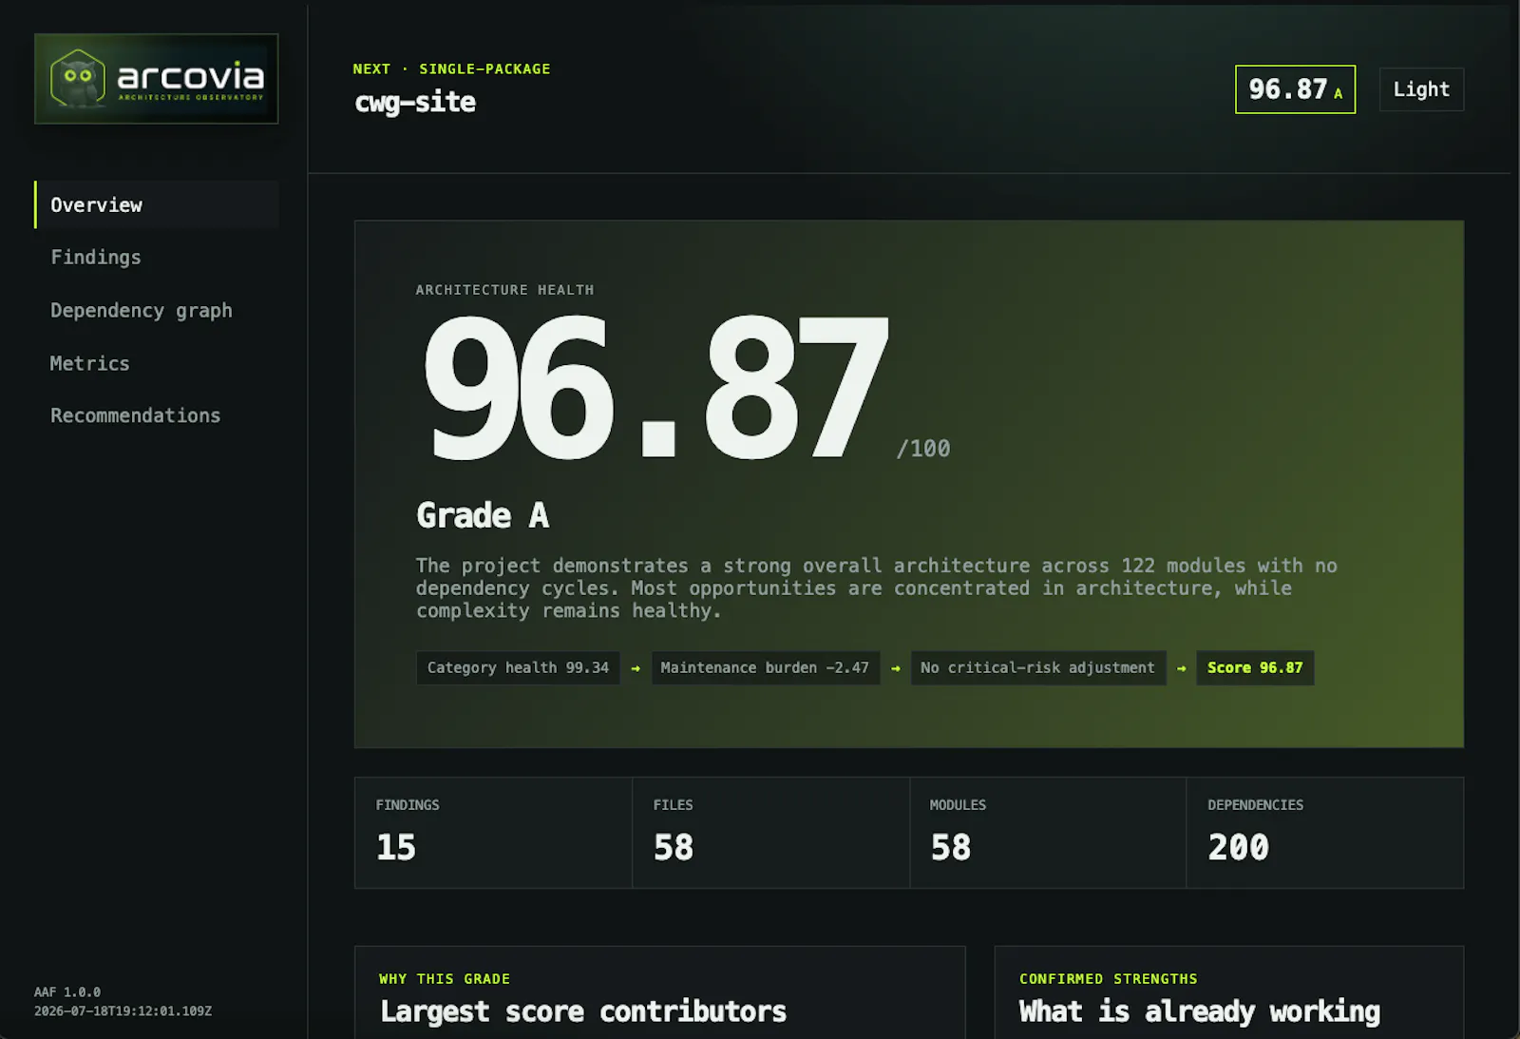1520x1039 pixels.
Task: Open the Dependency graph view
Action: click(142, 311)
